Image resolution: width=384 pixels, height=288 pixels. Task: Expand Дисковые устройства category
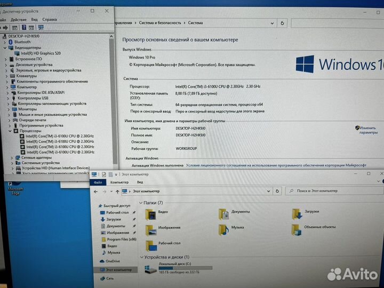point(6,65)
